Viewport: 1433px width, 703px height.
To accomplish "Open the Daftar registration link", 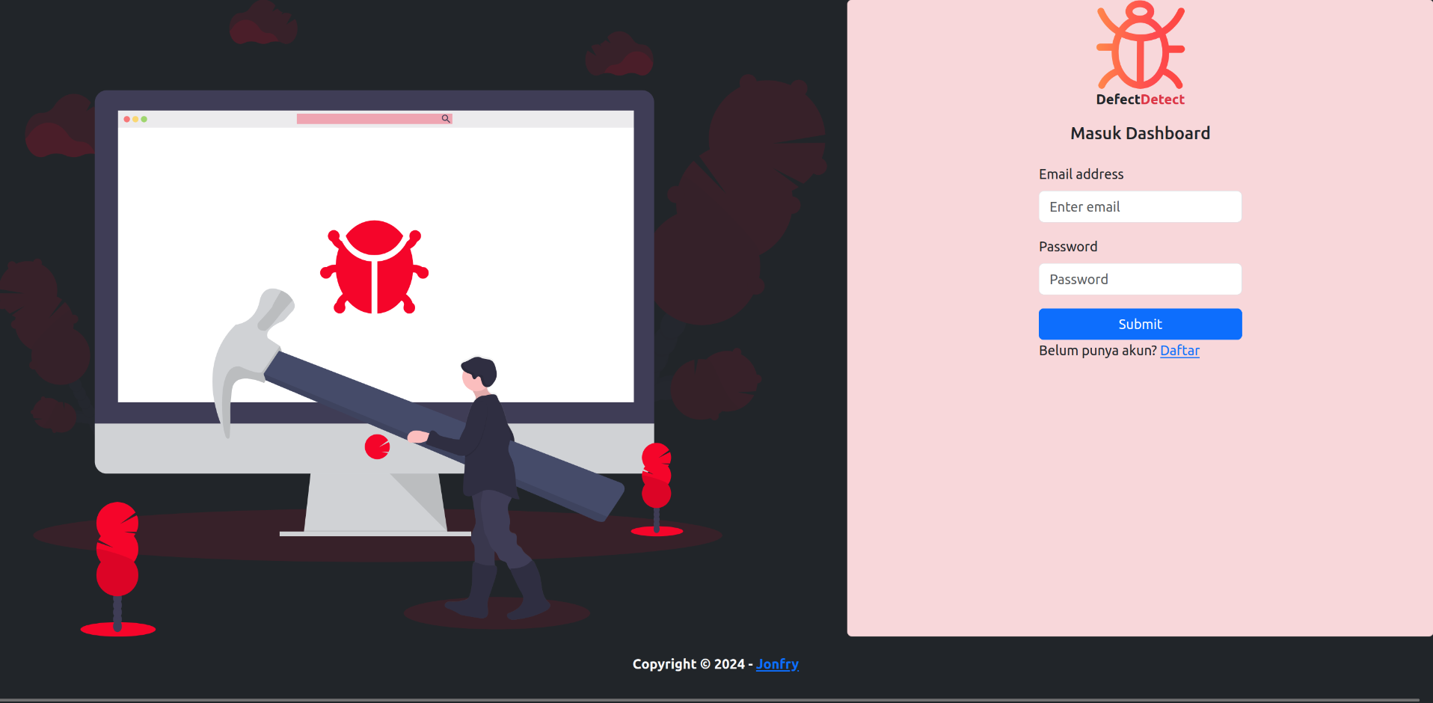I will click(1179, 351).
